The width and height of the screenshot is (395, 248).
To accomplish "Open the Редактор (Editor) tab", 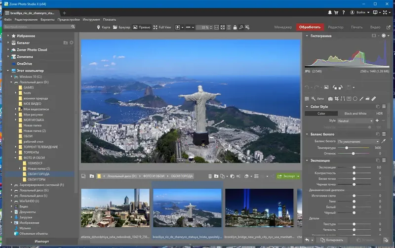I will [335, 27].
